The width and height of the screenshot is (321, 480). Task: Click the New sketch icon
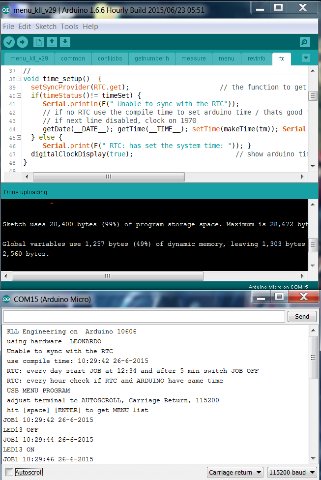coord(38,42)
